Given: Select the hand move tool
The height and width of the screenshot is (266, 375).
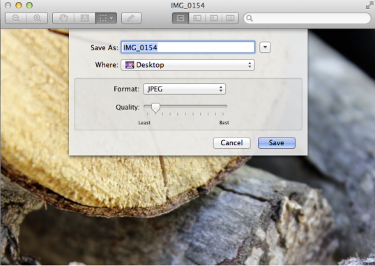Looking at the screenshot, I should (x=63, y=18).
